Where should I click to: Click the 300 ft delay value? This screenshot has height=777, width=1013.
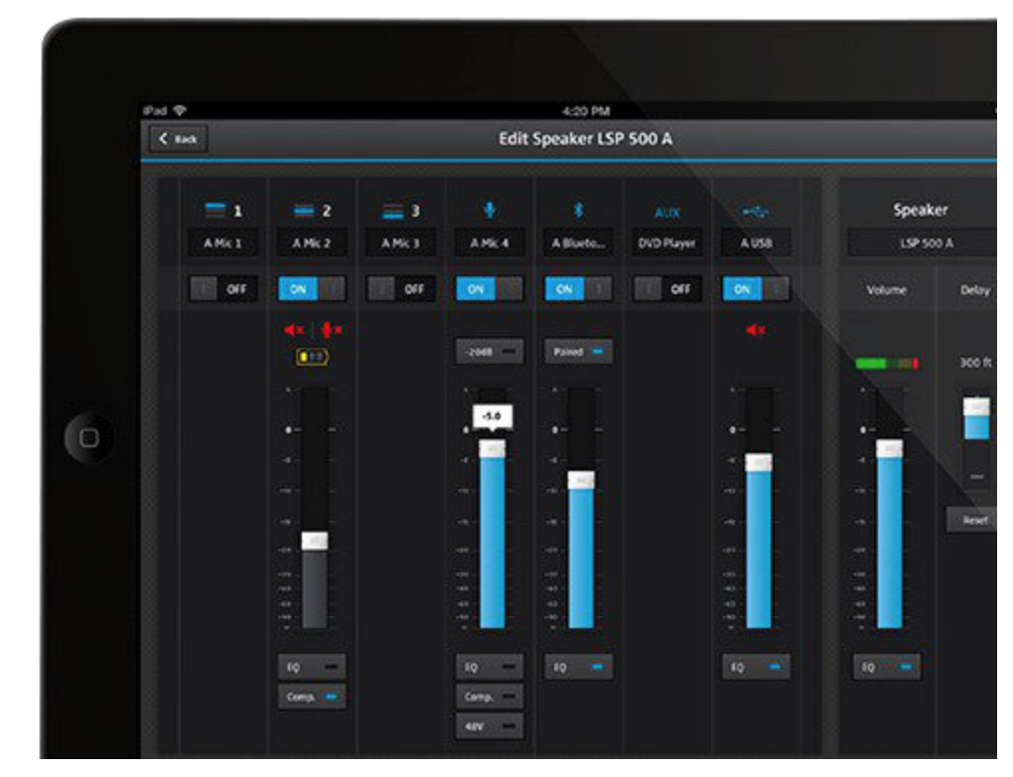tap(975, 363)
